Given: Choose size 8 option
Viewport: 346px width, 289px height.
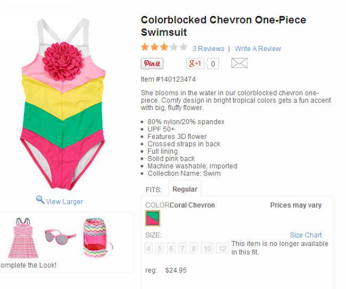Looking at the screenshot, I should 194,249.
